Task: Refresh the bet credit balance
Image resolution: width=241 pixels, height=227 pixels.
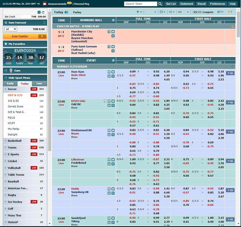Action: 43,12
